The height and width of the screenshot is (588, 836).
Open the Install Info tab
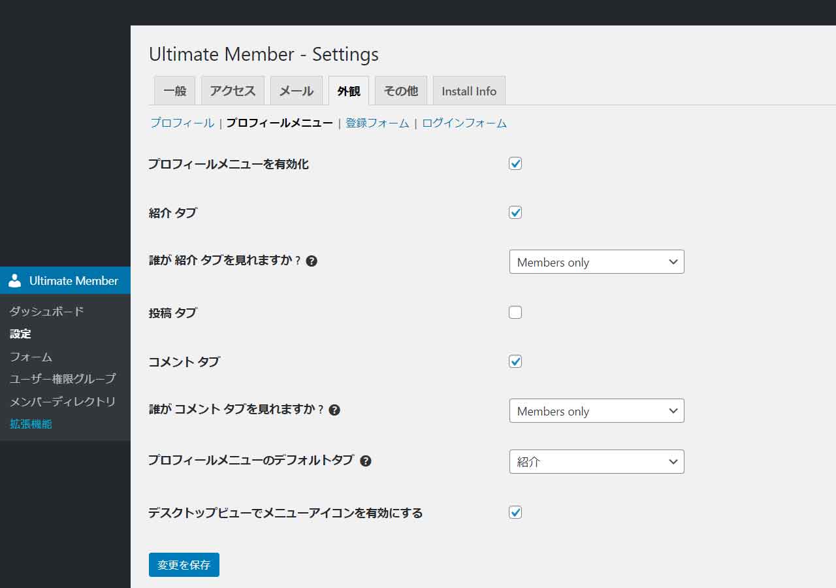[x=469, y=91]
